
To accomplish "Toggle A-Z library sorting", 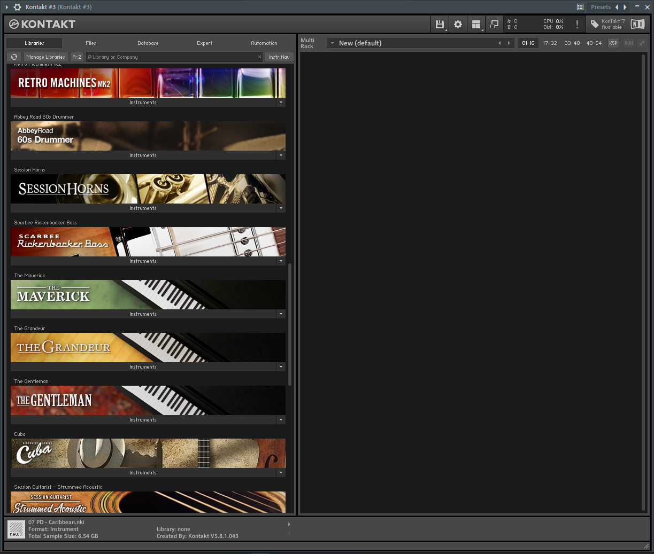I will click(77, 57).
